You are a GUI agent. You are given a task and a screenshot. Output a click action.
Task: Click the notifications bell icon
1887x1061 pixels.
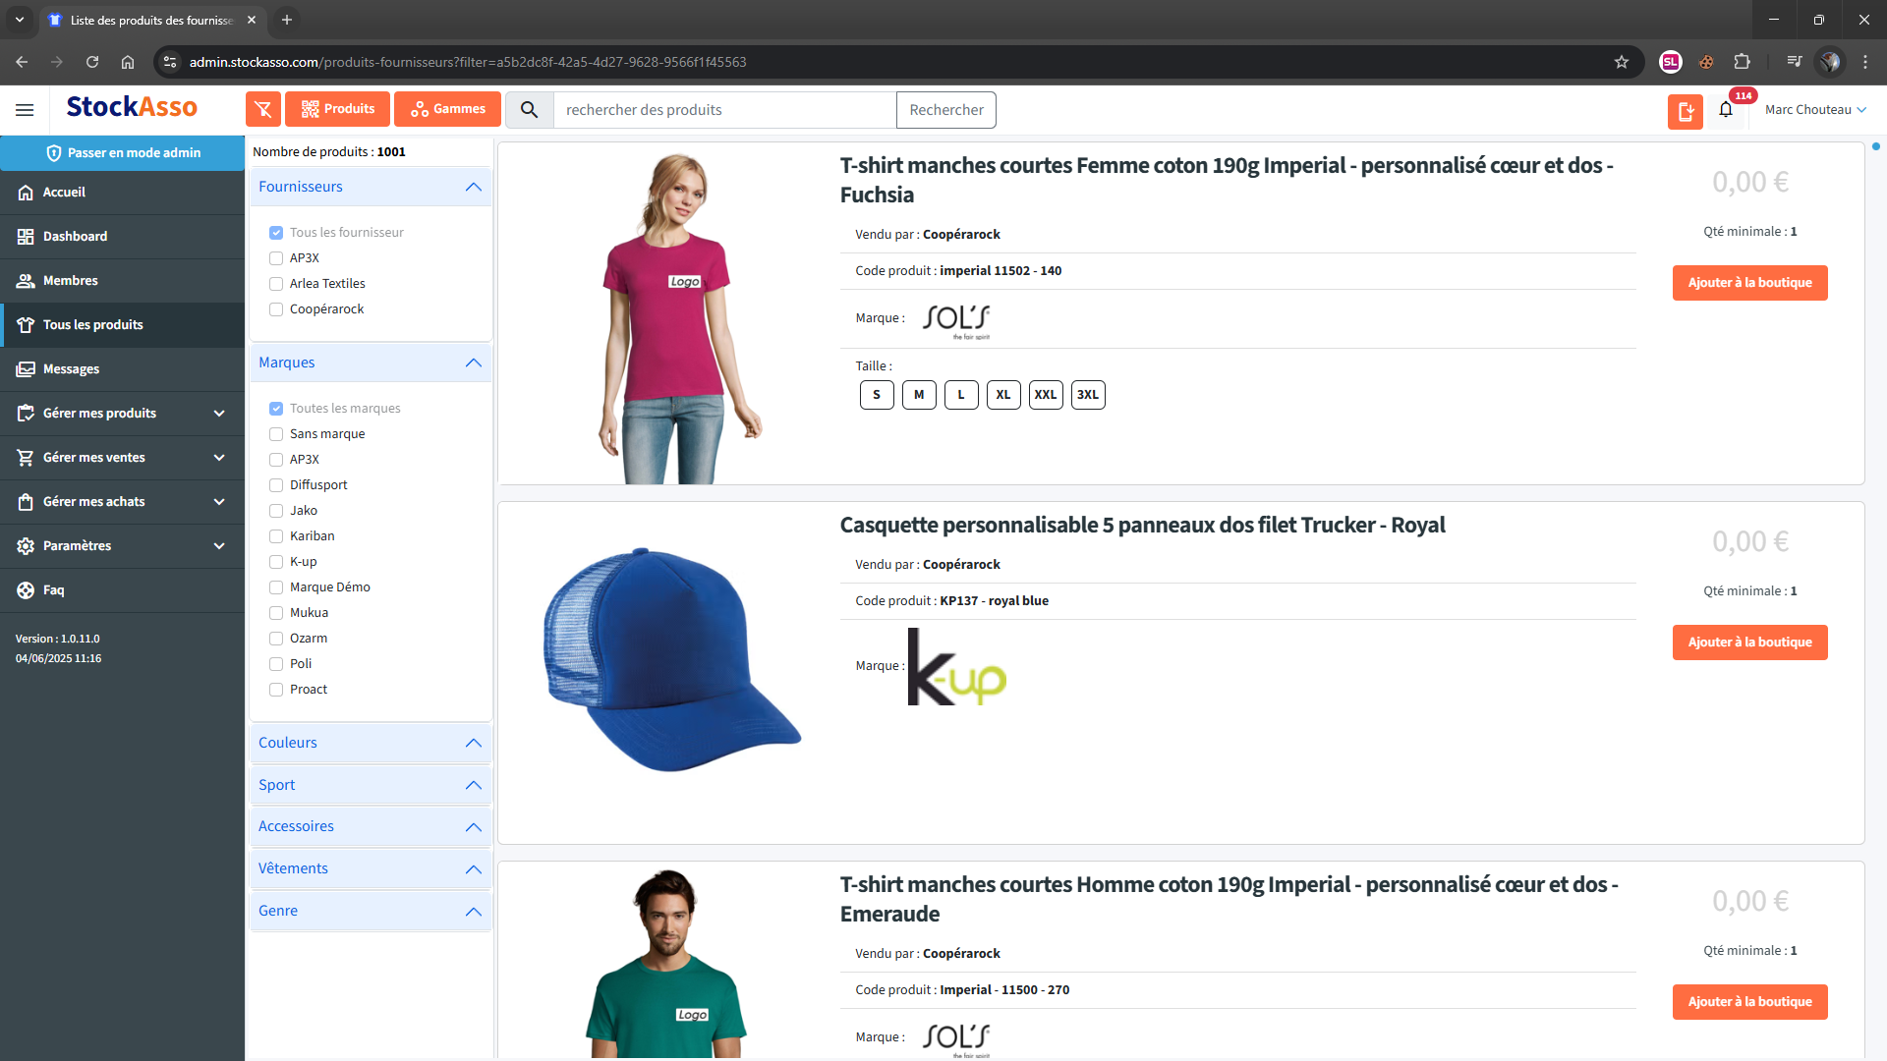tap(1726, 110)
